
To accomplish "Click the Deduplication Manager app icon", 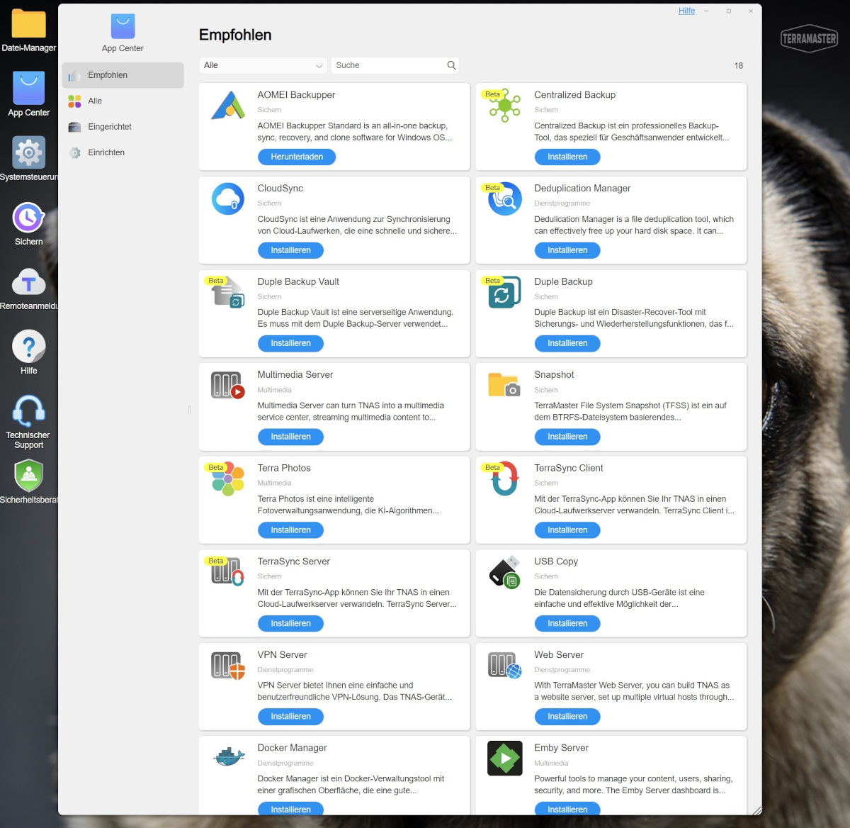I will 505,199.
